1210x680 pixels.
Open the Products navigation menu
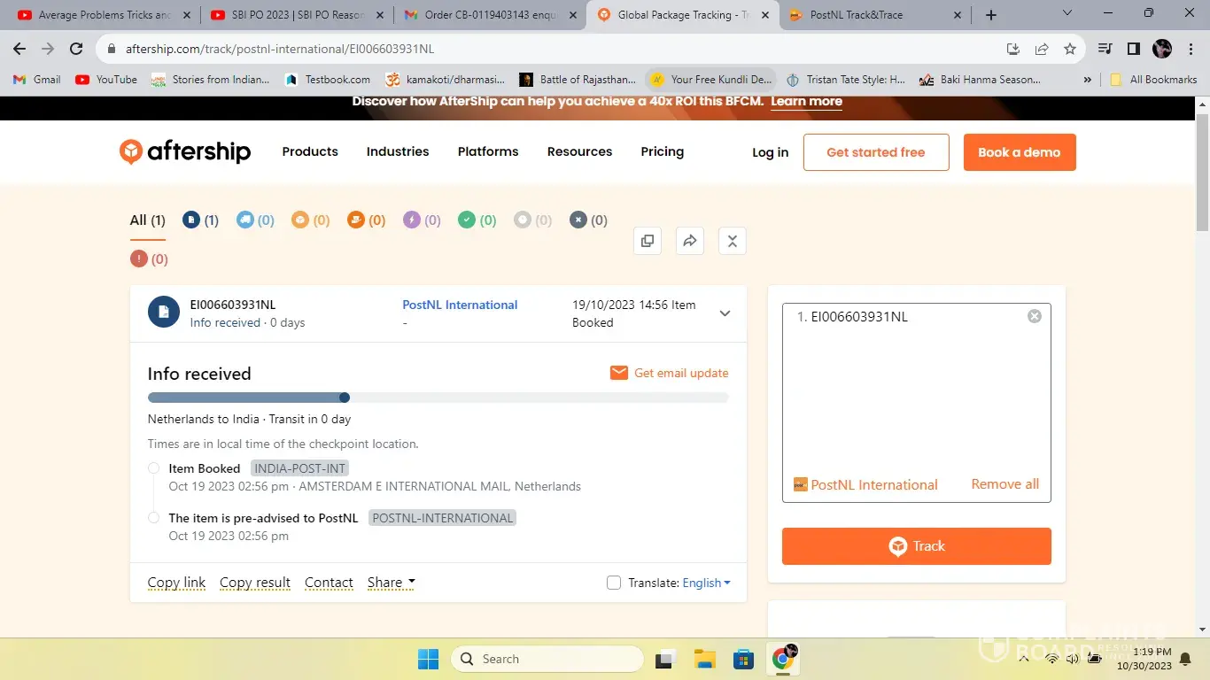310,151
